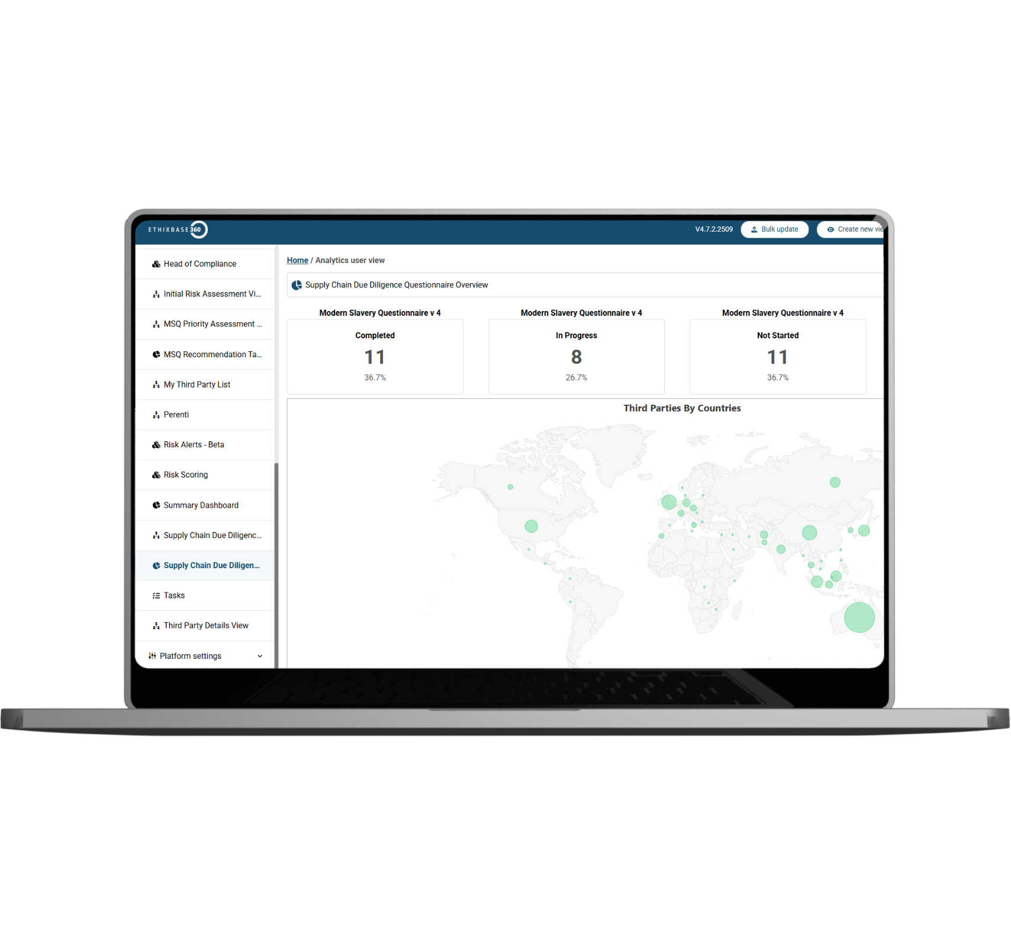
Task: Click the pie chart icon beside MSQ Recommendation Ta...
Action: [x=156, y=354]
